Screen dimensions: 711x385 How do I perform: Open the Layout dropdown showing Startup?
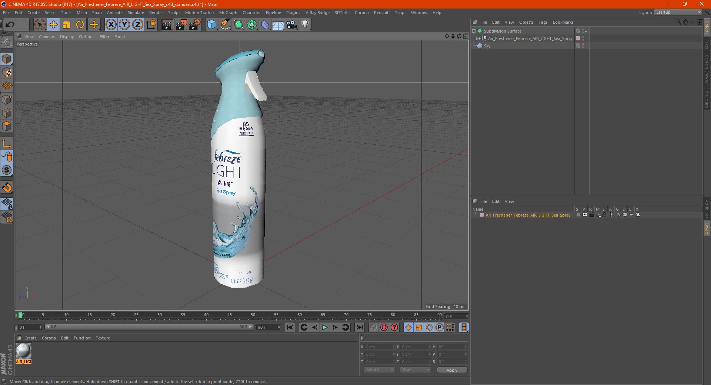pos(678,13)
